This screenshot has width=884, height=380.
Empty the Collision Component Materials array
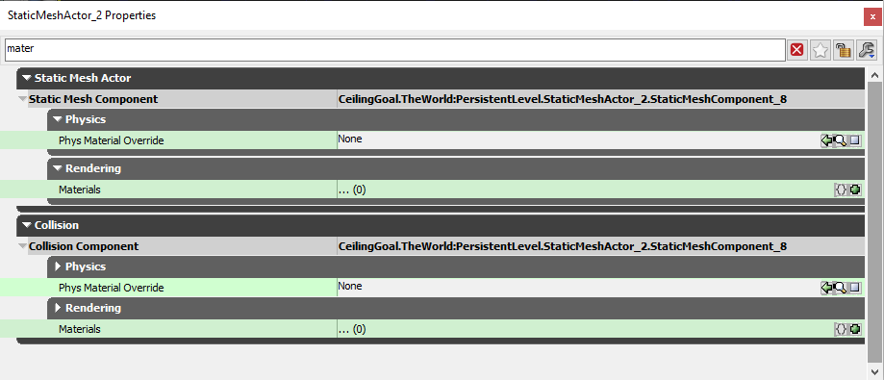(x=841, y=329)
